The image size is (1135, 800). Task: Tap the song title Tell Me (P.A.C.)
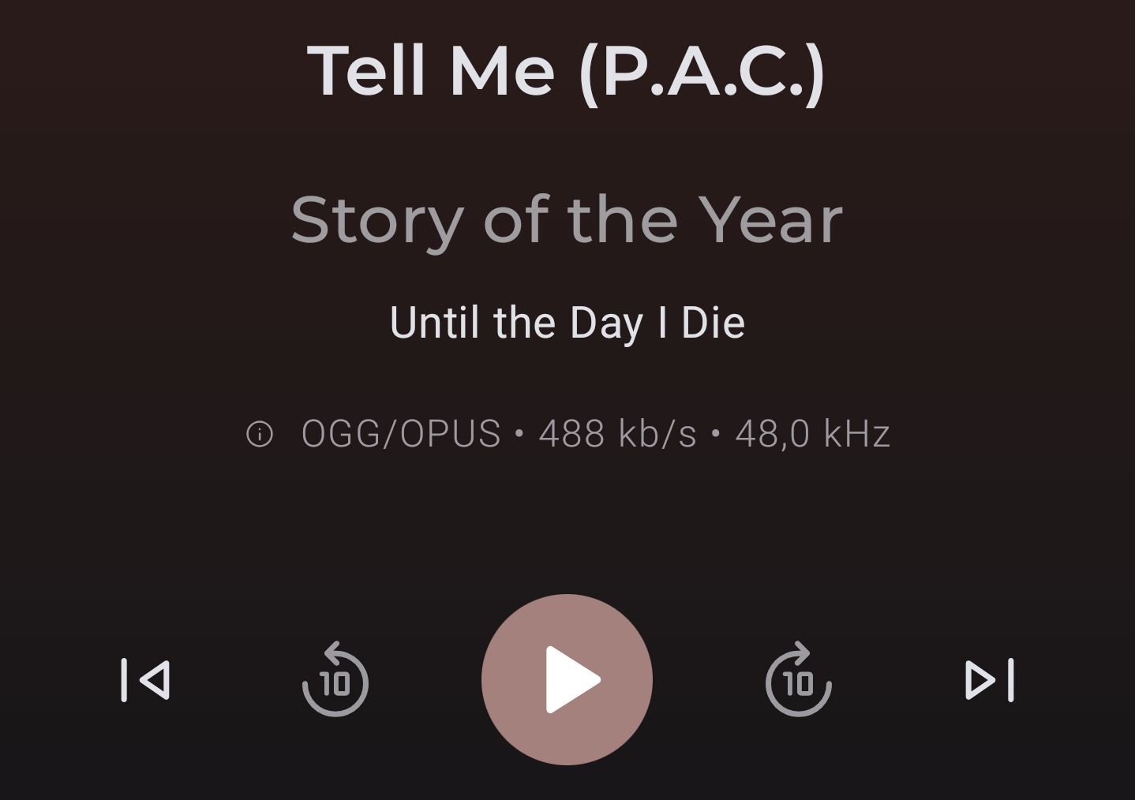(x=566, y=72)
